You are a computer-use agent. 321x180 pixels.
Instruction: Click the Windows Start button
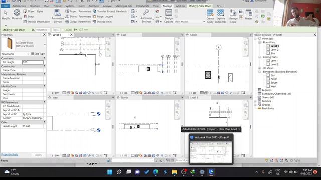pyautogui.click(x=110, y=172)
